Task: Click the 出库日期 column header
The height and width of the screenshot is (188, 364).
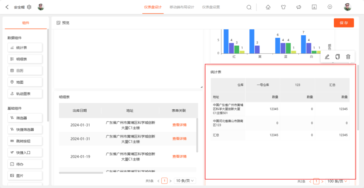Action: (x=80, y=110)
